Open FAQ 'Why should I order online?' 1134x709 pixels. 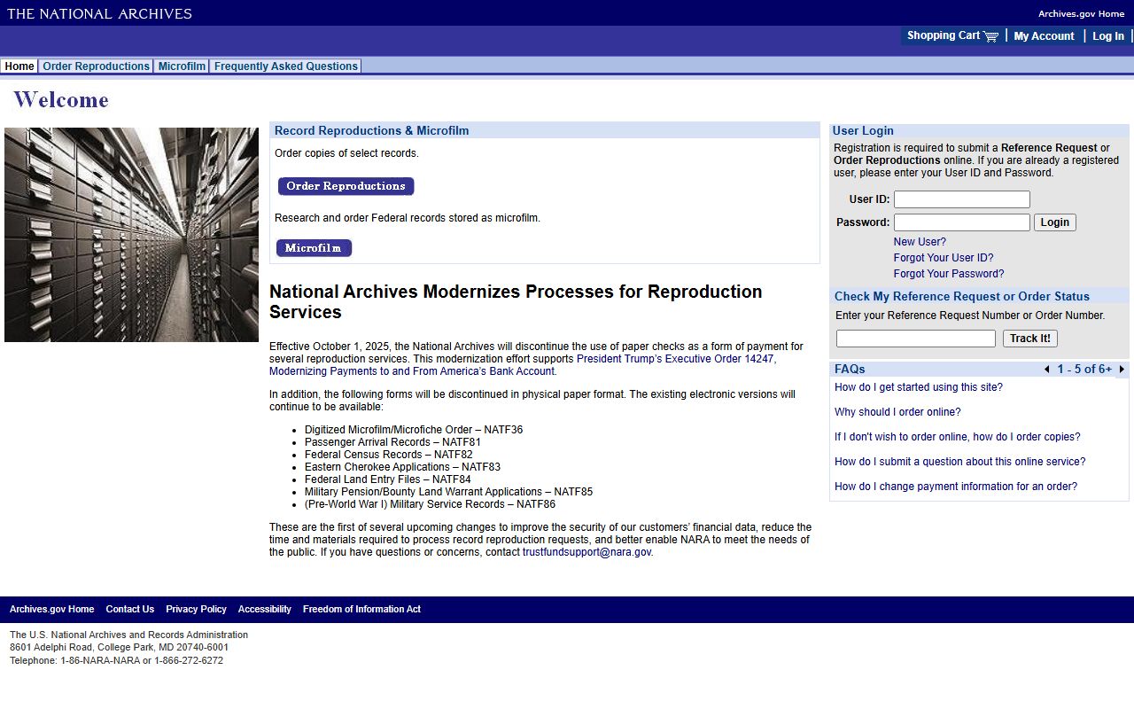(897, 412)
